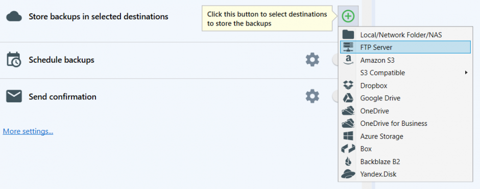Screen dimensions: 480x189
Task: Open Send confirmation gear settings
Action: [312, 96]
